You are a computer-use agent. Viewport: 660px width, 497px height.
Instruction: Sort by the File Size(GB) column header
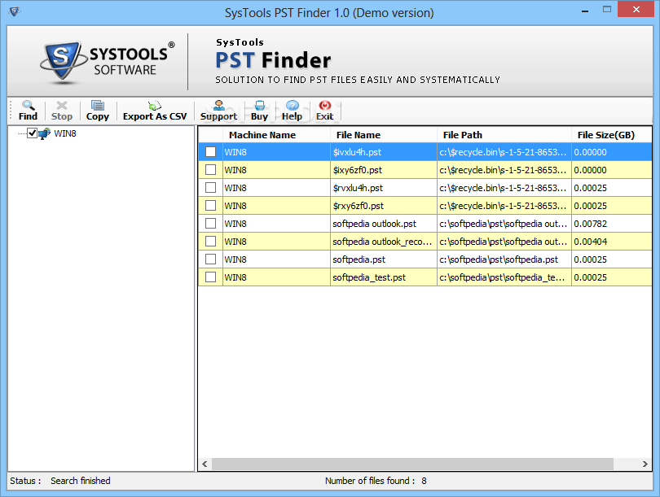[611, 135]
